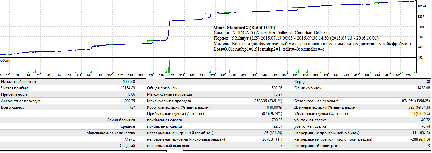Click the "5 Минут (M5)" period date range line
Viewport: 432px width, 153px height.
[305, 38]
